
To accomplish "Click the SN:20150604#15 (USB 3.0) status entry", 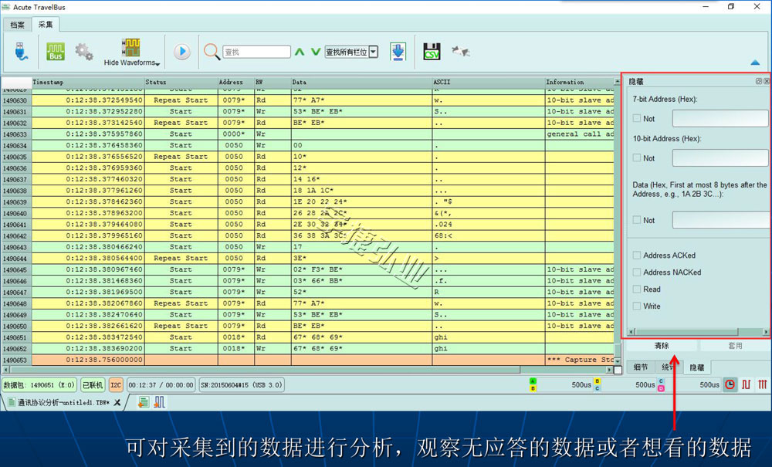I will tap(241, 385).
